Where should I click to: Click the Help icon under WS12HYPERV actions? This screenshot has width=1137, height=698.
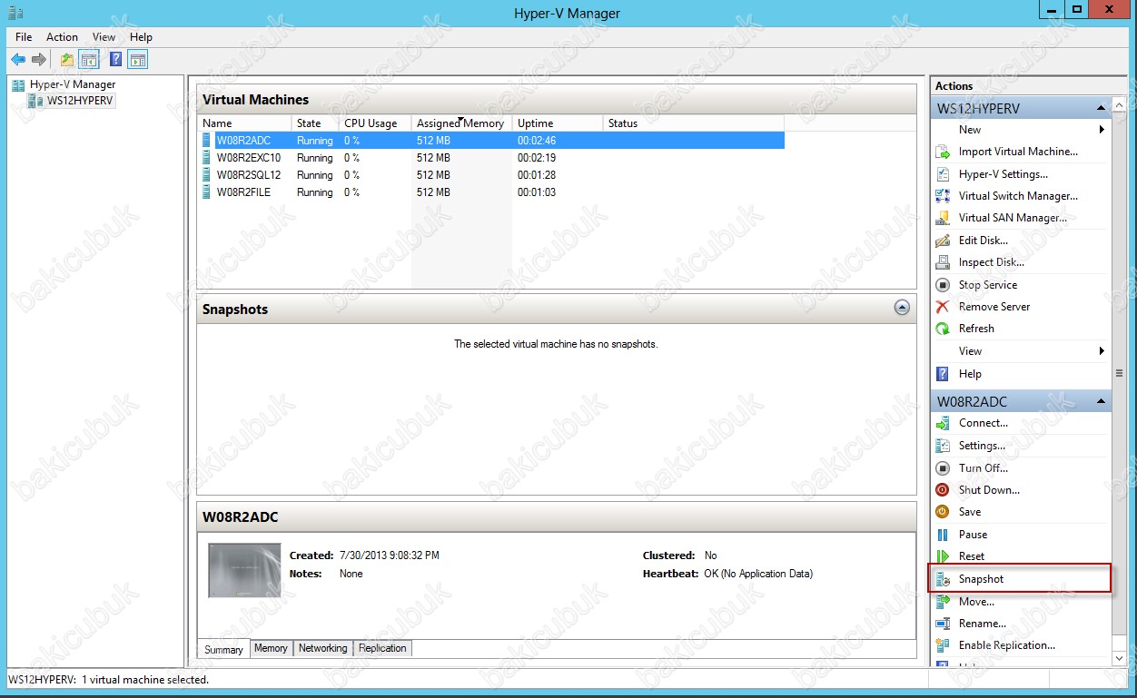coord(943,374)
